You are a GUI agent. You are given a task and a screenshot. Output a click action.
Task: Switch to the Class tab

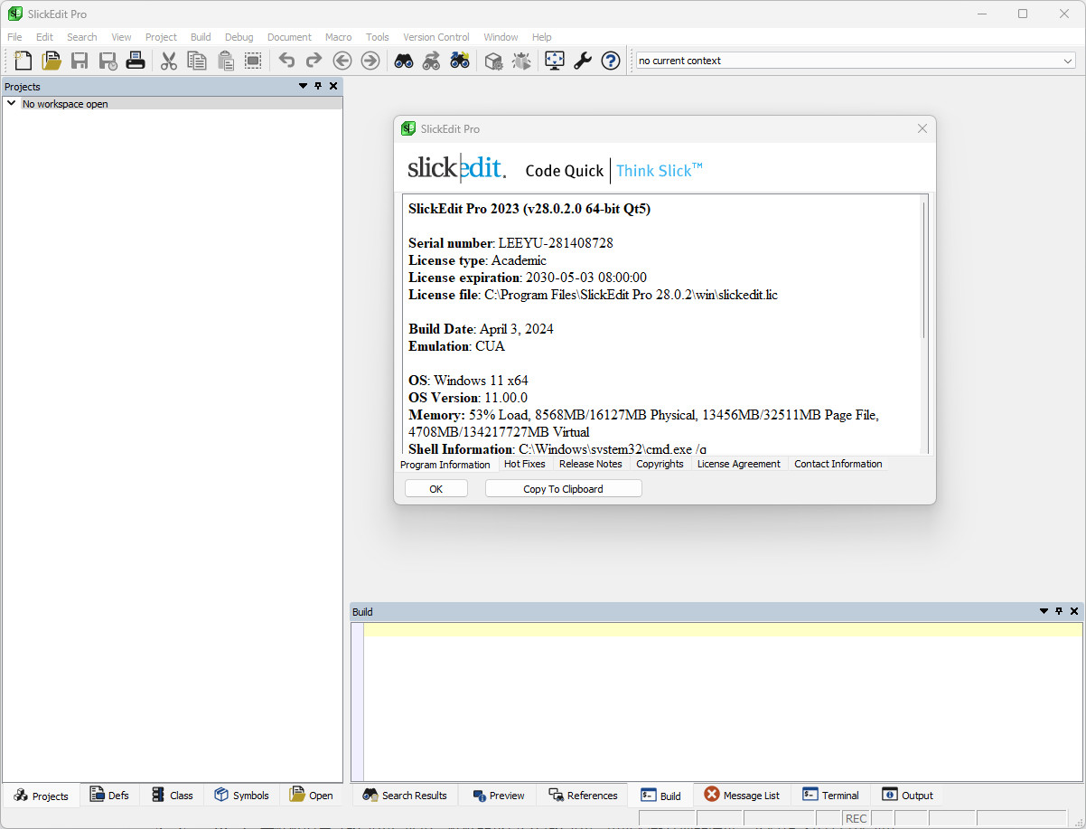pos(172,795)
